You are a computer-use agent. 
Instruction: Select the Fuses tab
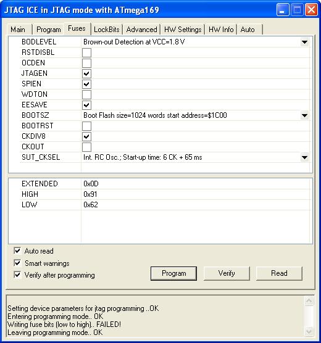[77, 28]
